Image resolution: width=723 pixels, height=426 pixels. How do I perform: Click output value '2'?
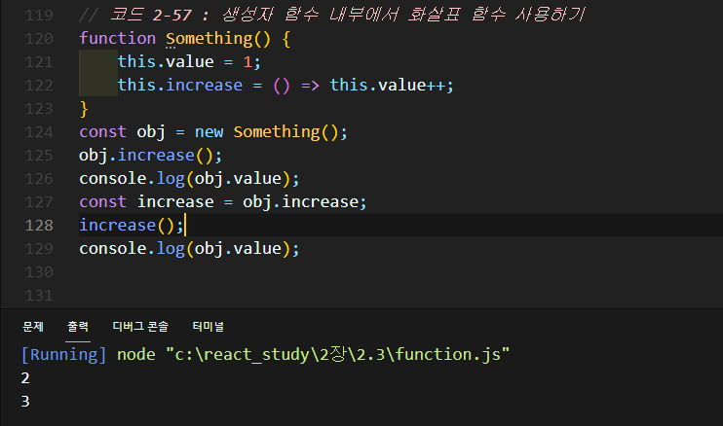point(25,378)
